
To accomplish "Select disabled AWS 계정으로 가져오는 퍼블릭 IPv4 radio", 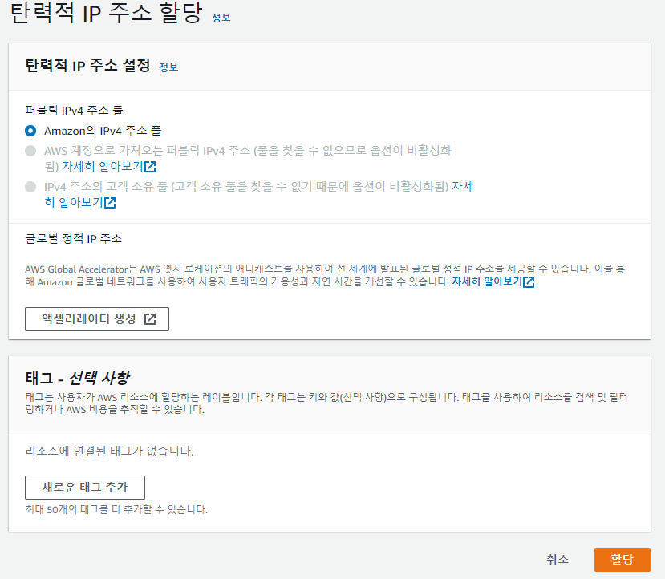I will click(30, 151).
